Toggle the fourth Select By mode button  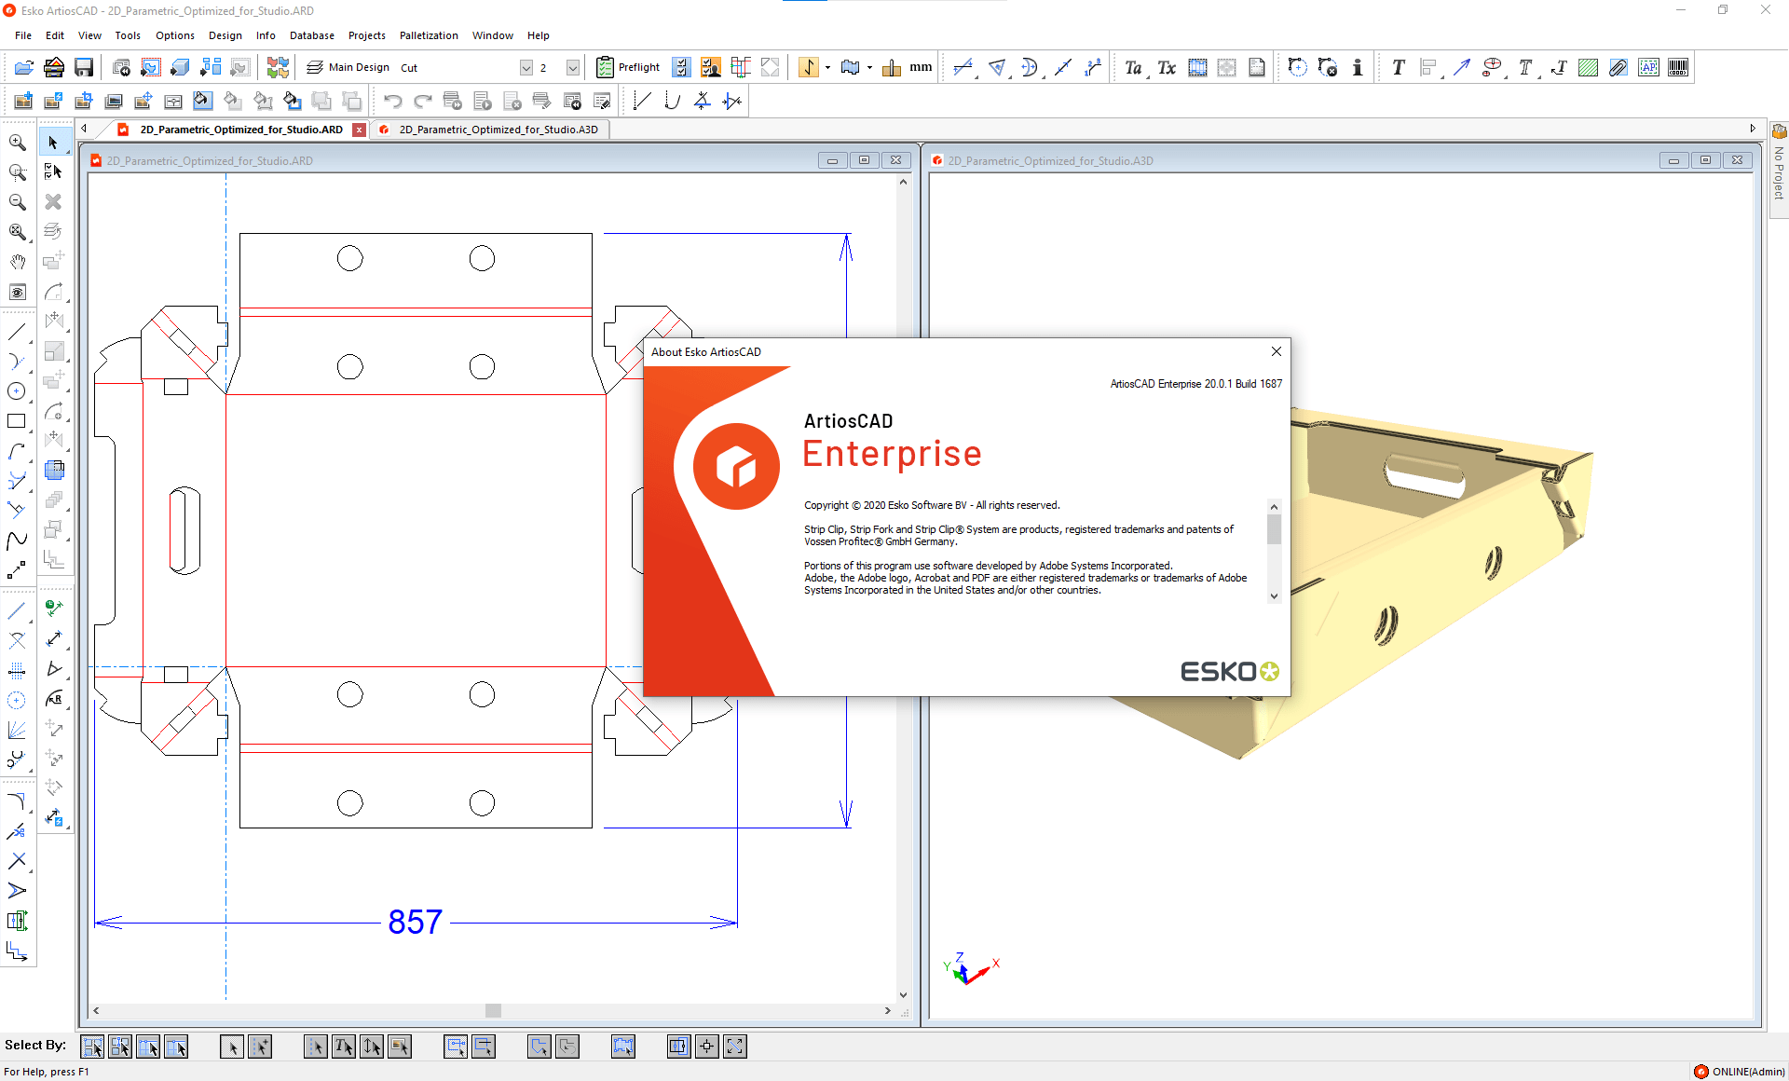(176, 1047)
